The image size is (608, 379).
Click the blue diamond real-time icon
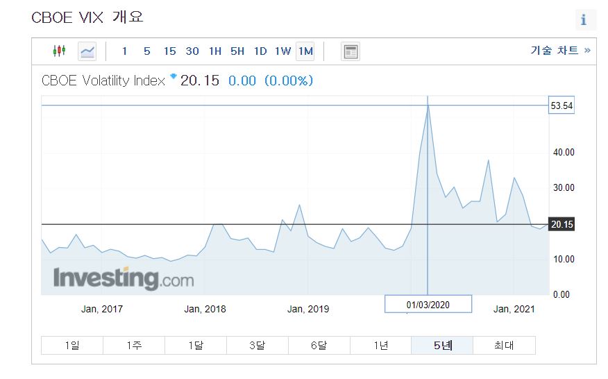174,76
